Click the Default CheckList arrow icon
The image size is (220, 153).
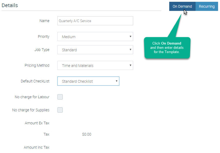tap(116, 81)
